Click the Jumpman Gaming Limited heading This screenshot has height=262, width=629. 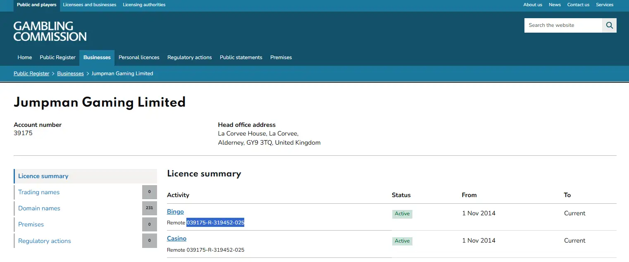pyautogui.click(x=100, y=102)
